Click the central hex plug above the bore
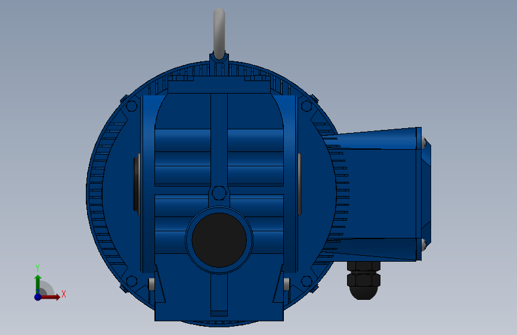This screenshot has width=517, height=335. [219, 193]
